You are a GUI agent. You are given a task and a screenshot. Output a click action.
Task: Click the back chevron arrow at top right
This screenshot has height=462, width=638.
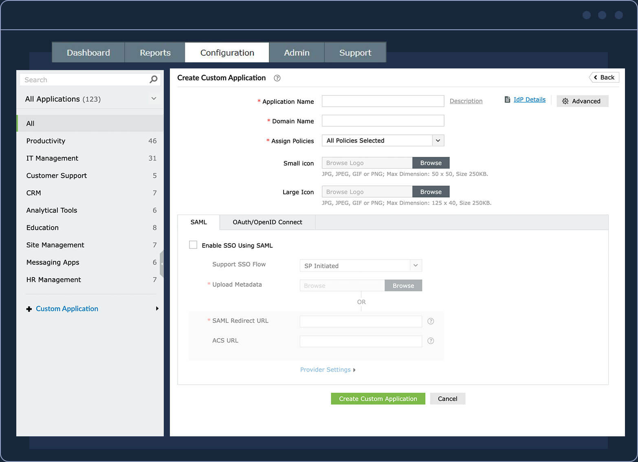596,77
